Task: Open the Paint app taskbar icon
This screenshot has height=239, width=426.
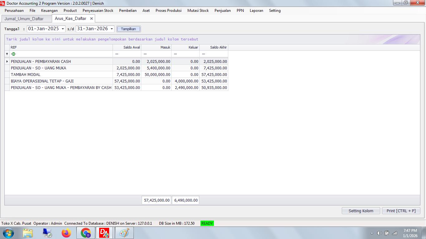Action: 124,233
